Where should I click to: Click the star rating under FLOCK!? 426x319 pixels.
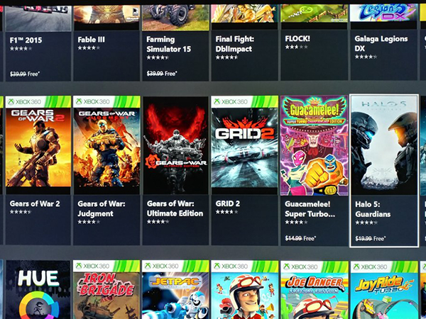tap(296, 47)
